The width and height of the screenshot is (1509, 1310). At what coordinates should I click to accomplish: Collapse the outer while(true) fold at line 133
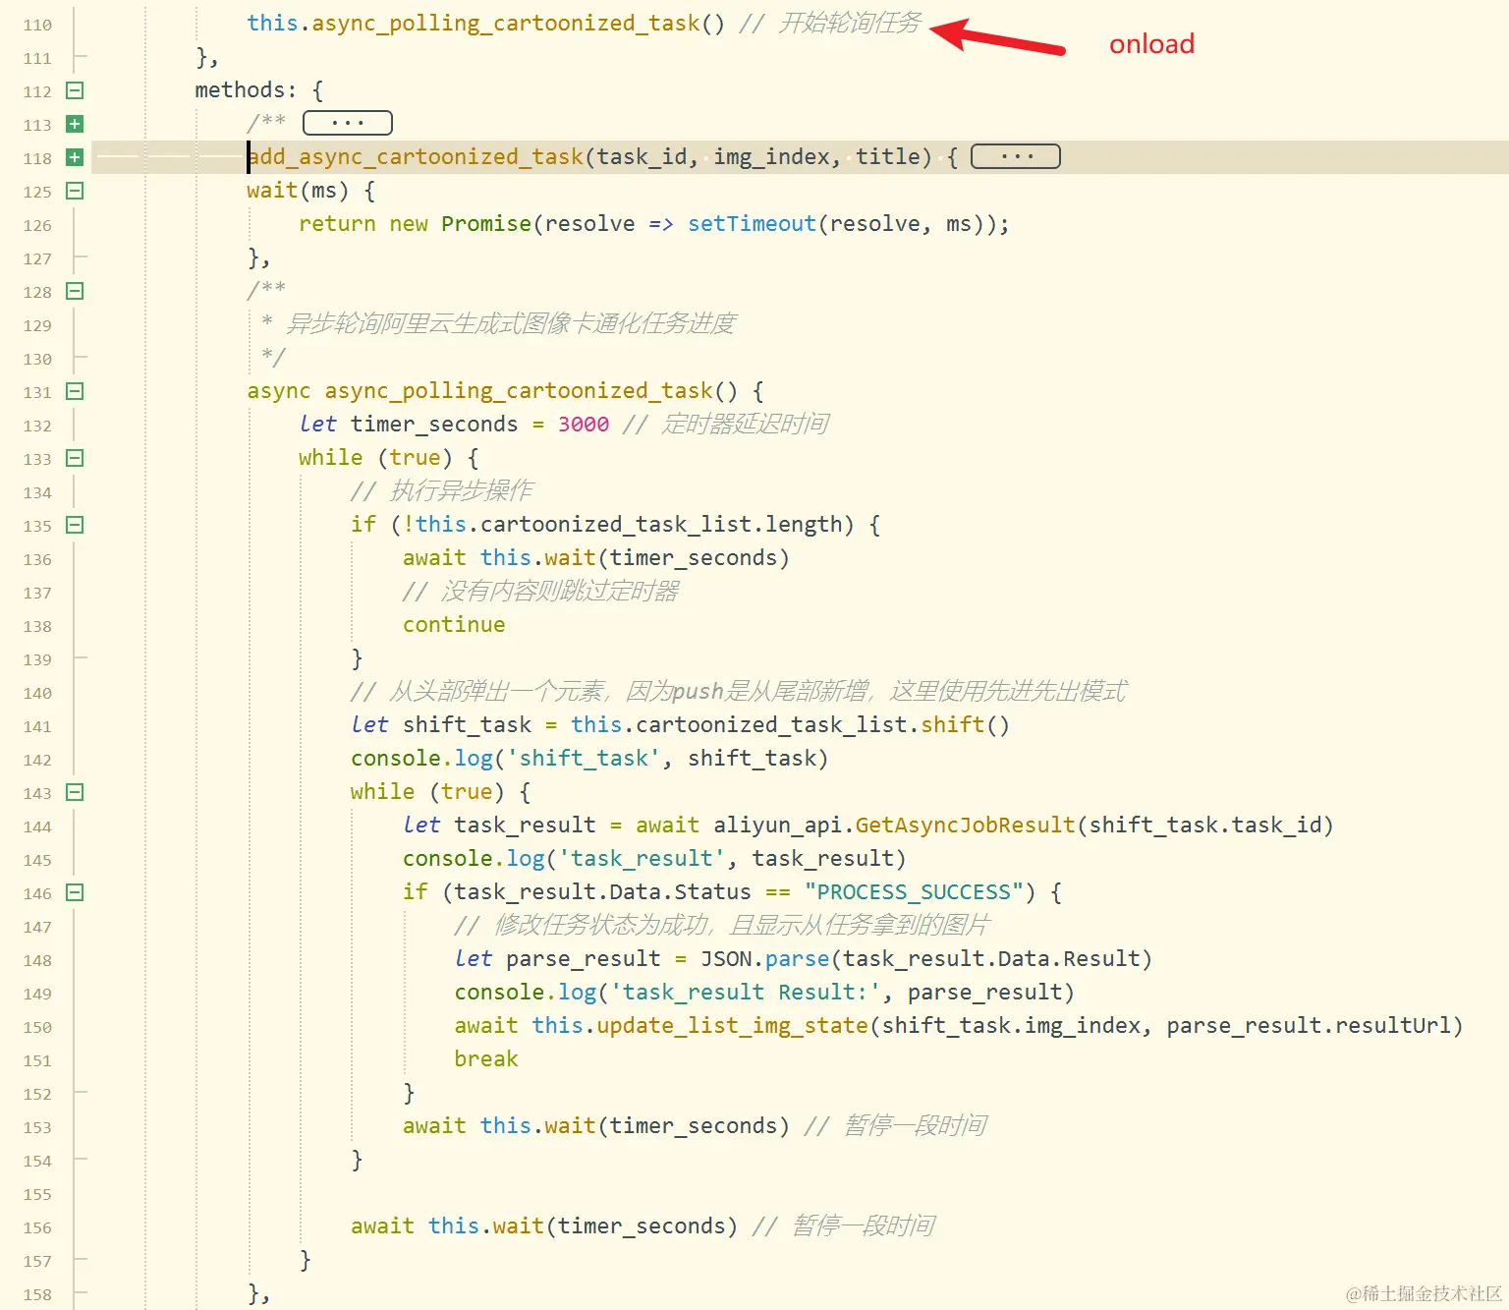coord(75,458)
